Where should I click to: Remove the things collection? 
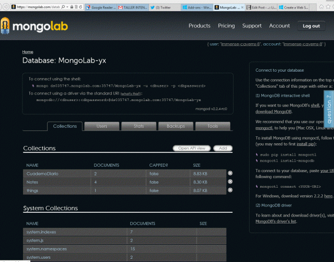[230, 190]
